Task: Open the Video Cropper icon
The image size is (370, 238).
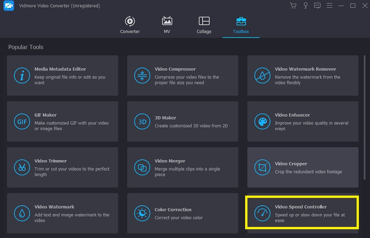Action: click(x=262, y=167)
